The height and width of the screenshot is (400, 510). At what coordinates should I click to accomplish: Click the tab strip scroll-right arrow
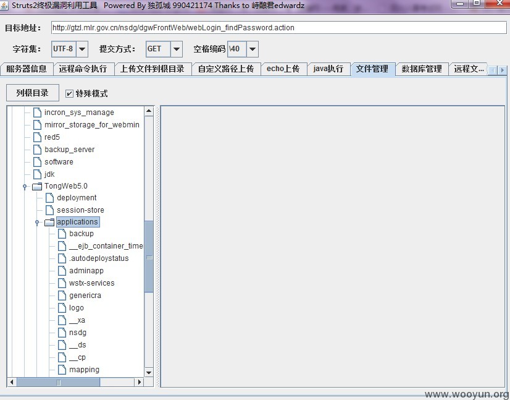point(503,70)
